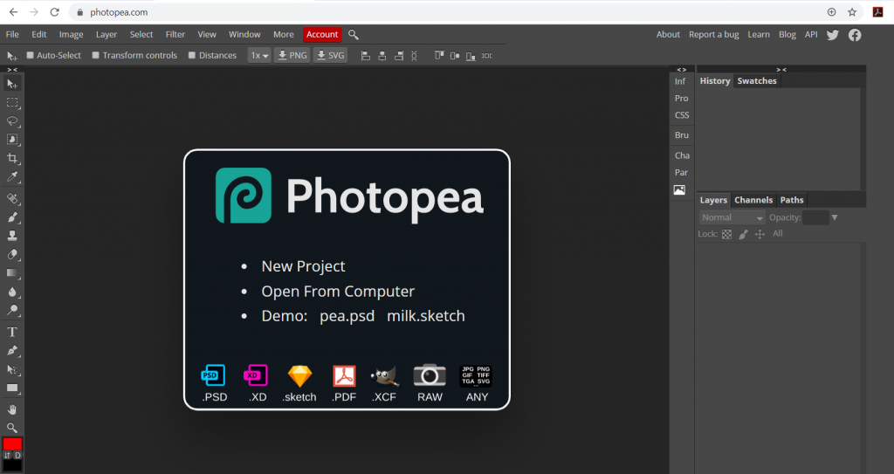The height and width of the screenshot is (474, 894).
Task: Select the Eyedropper tool
Action: coord(12,177)
